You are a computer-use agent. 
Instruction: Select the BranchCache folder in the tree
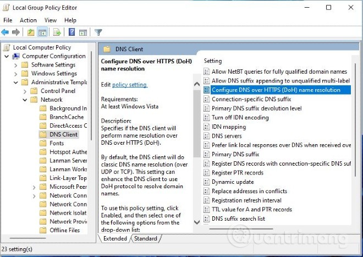click(66, 117)
